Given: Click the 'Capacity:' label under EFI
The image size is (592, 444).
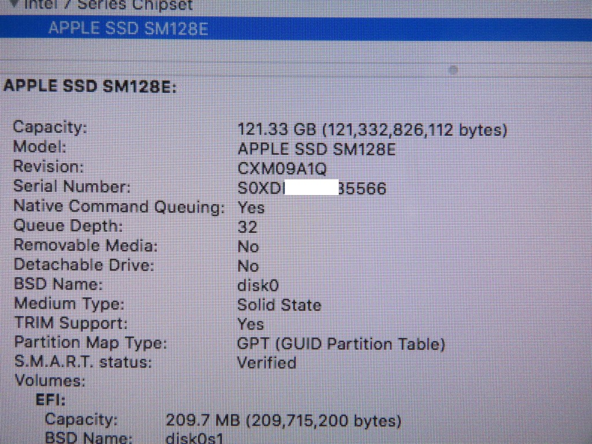Looking at the screenshot, I should coord(82,419).
